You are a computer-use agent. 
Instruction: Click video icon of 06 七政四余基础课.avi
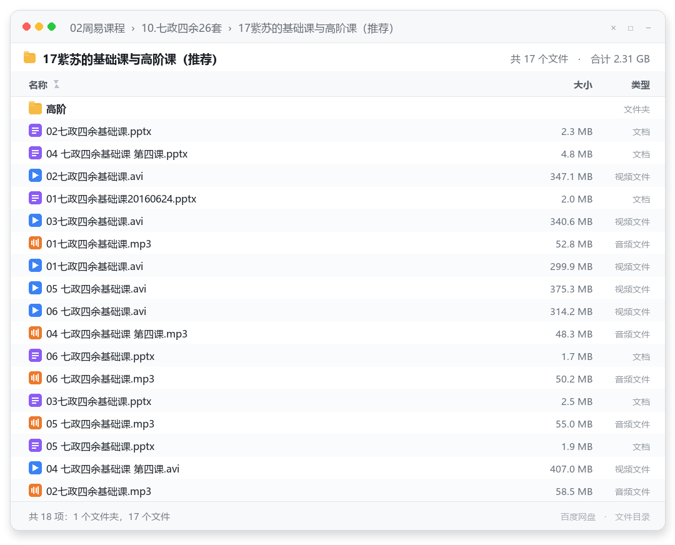35,311
